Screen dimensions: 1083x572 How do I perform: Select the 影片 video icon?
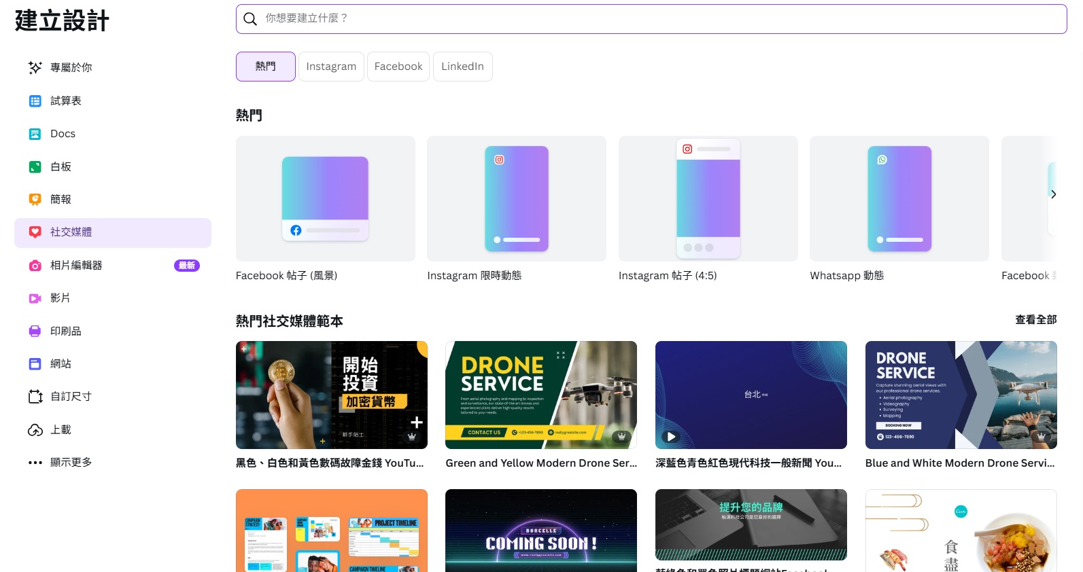(35, 298)
